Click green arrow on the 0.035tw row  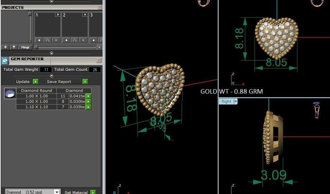click(88, 107)
